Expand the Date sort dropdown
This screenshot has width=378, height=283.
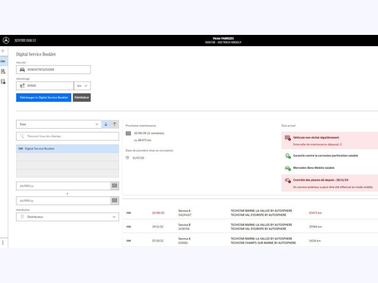tap(59, 124)
